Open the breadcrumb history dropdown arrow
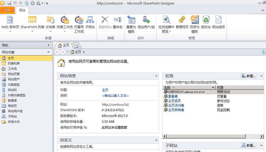 pos(67,52)
